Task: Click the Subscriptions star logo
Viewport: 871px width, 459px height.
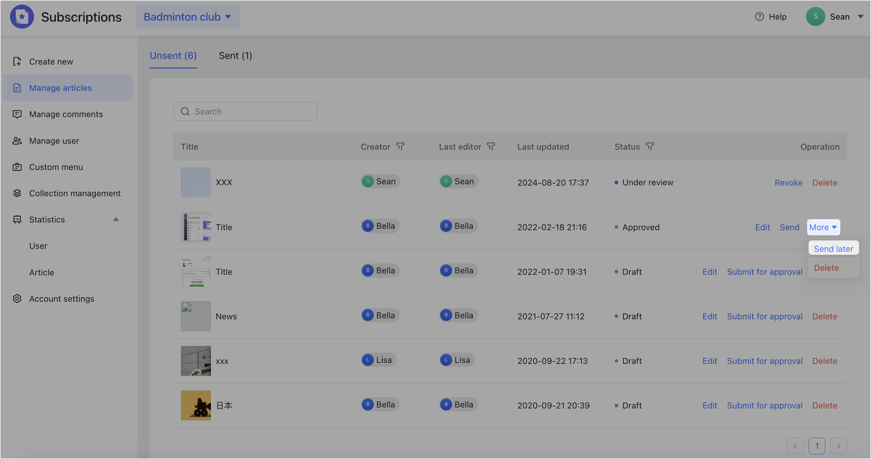Action: click(x=22, y=16)
